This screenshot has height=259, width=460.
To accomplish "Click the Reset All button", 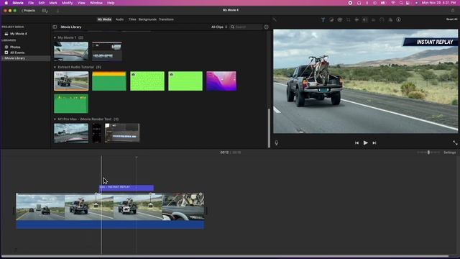I will pos(451,19).
